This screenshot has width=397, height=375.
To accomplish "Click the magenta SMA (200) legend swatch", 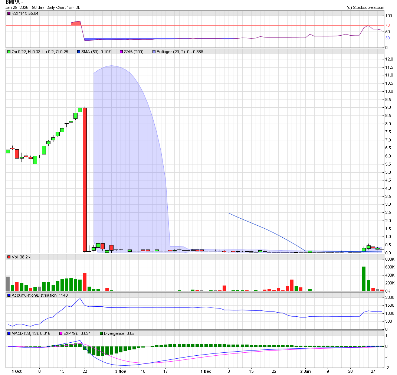I will 121,52.
